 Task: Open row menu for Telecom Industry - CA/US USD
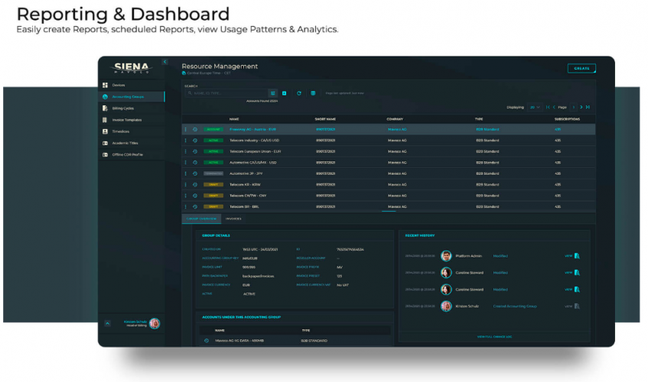click(185, 141)
